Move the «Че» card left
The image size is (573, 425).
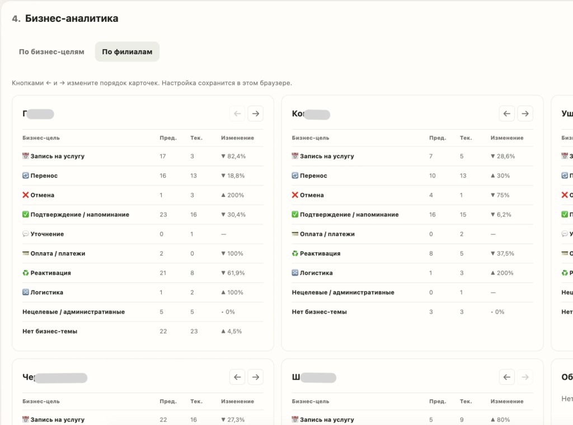[237, 377]
